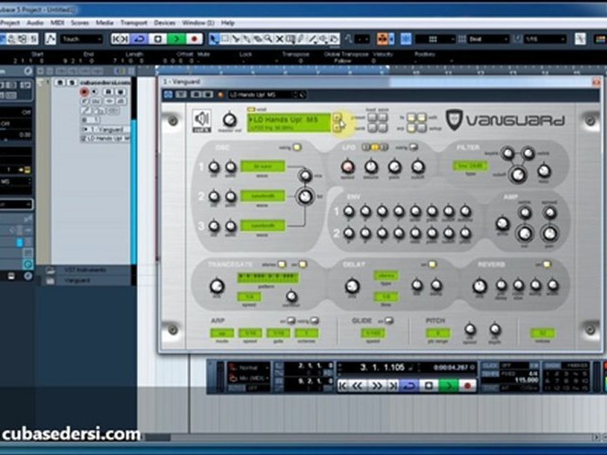This screenshot has width=607, height=455.
Task: Click the transport position 3.1.1.105 display
Action: coord(382,367)
